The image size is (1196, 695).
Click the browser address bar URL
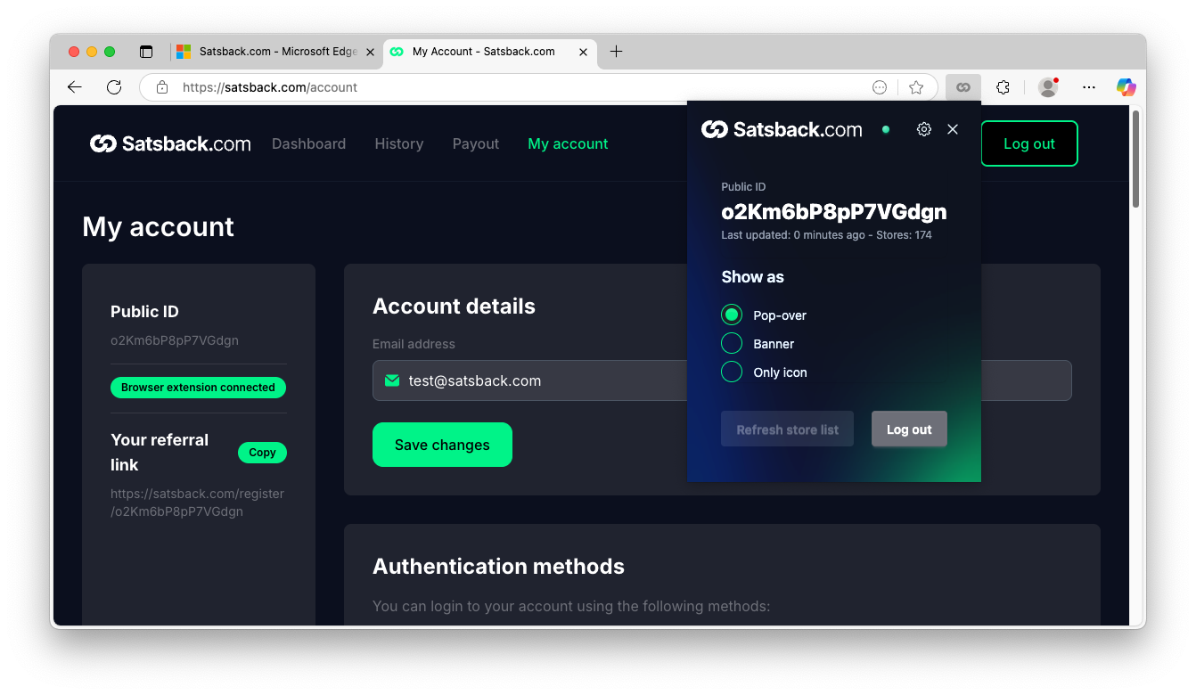[269, 87]
